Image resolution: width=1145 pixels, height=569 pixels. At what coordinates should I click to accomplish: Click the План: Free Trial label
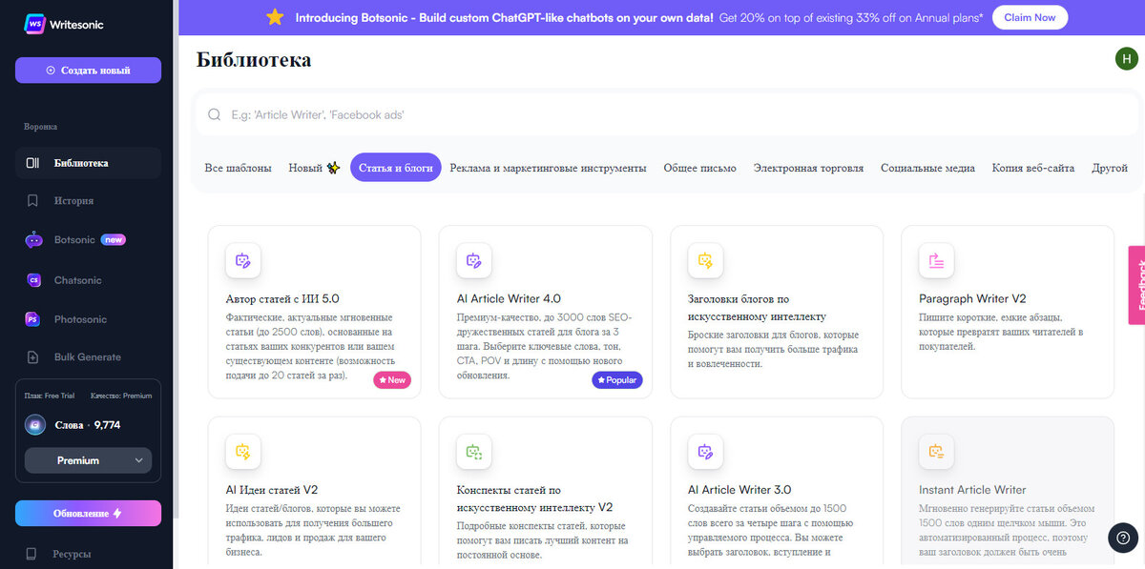pyautogui.click(x=52, y=396)
